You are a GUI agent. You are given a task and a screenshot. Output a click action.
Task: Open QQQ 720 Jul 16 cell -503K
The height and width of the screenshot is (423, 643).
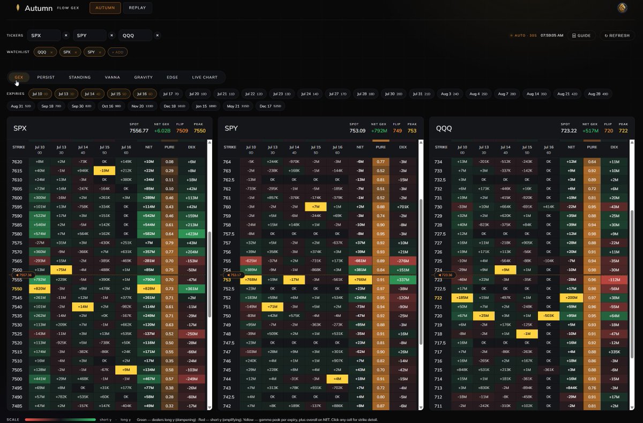[548, 316]
